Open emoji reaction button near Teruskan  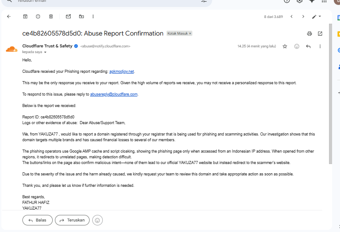click(x=98, y=220)
